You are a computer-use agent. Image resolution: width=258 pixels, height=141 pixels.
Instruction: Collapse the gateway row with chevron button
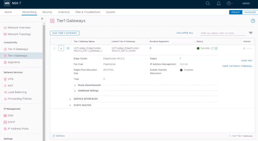[x=61, y=48]
